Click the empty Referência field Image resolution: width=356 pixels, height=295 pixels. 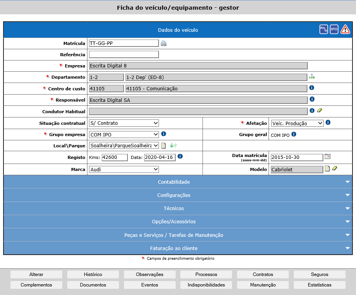click(x=124, y=55)
